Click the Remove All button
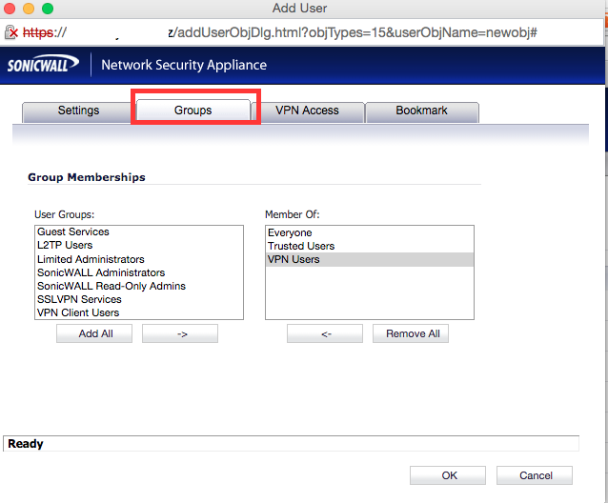This screenshot has width=608, height=503. tap(411, 333)
